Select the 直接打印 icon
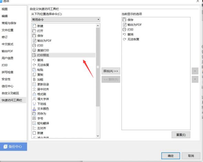 34,50
